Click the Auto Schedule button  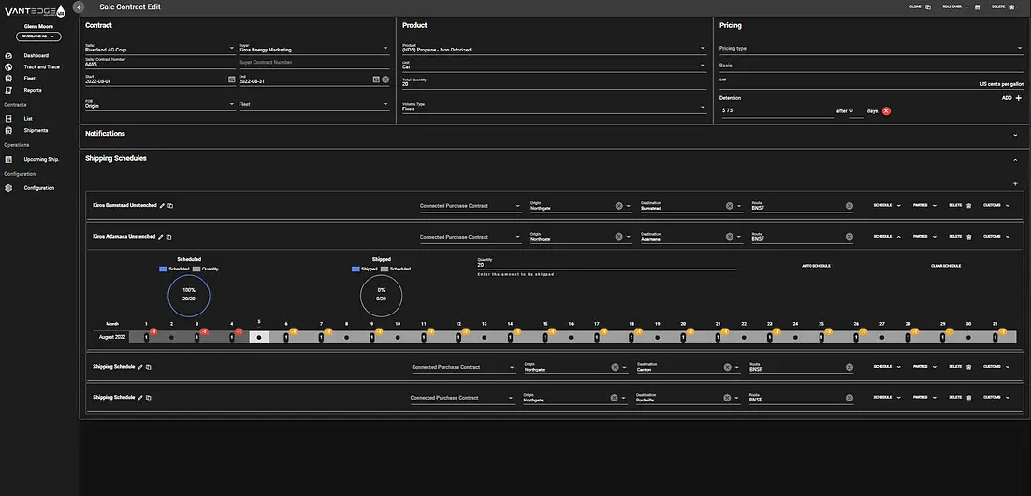point(816,266)
